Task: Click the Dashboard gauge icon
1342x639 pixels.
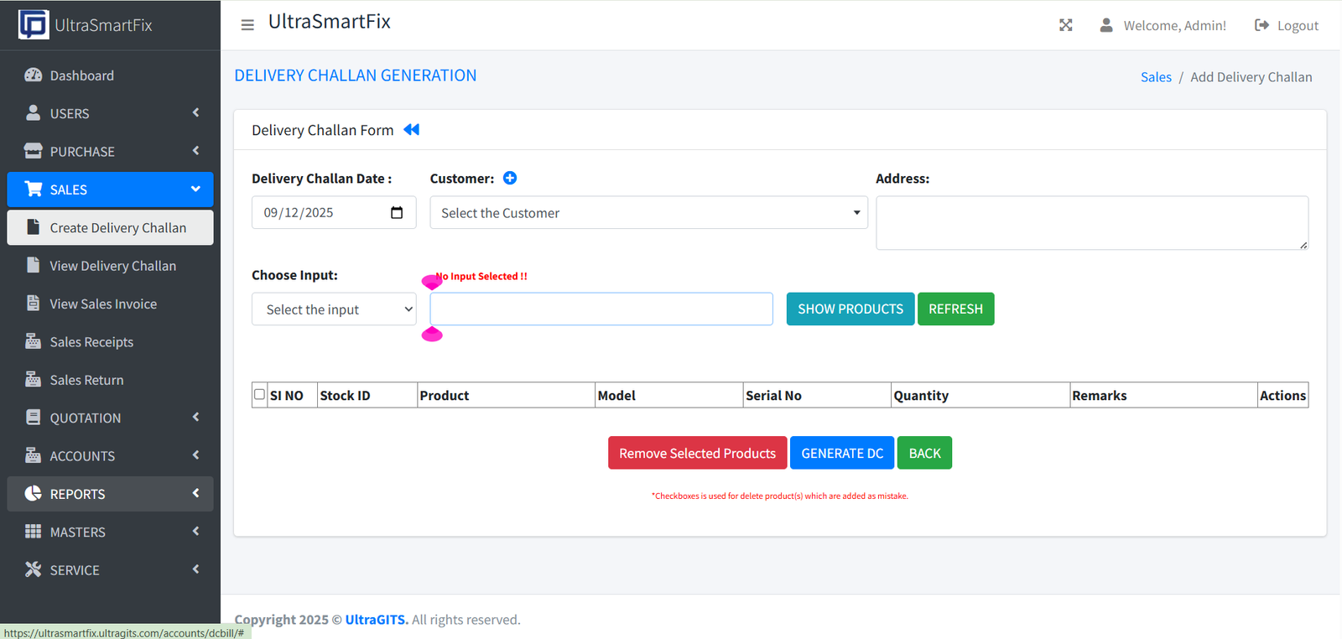Action: coord(34,75)
